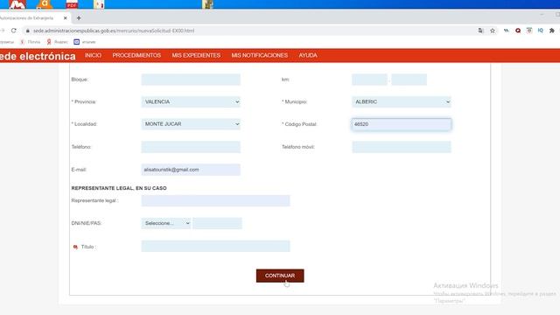Screen dimensions: 560x315
Task: Click the help icon next to Título
Action: click(x=75, y=247)
